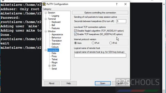Select the Auto protocol radio button

point(75,43)
